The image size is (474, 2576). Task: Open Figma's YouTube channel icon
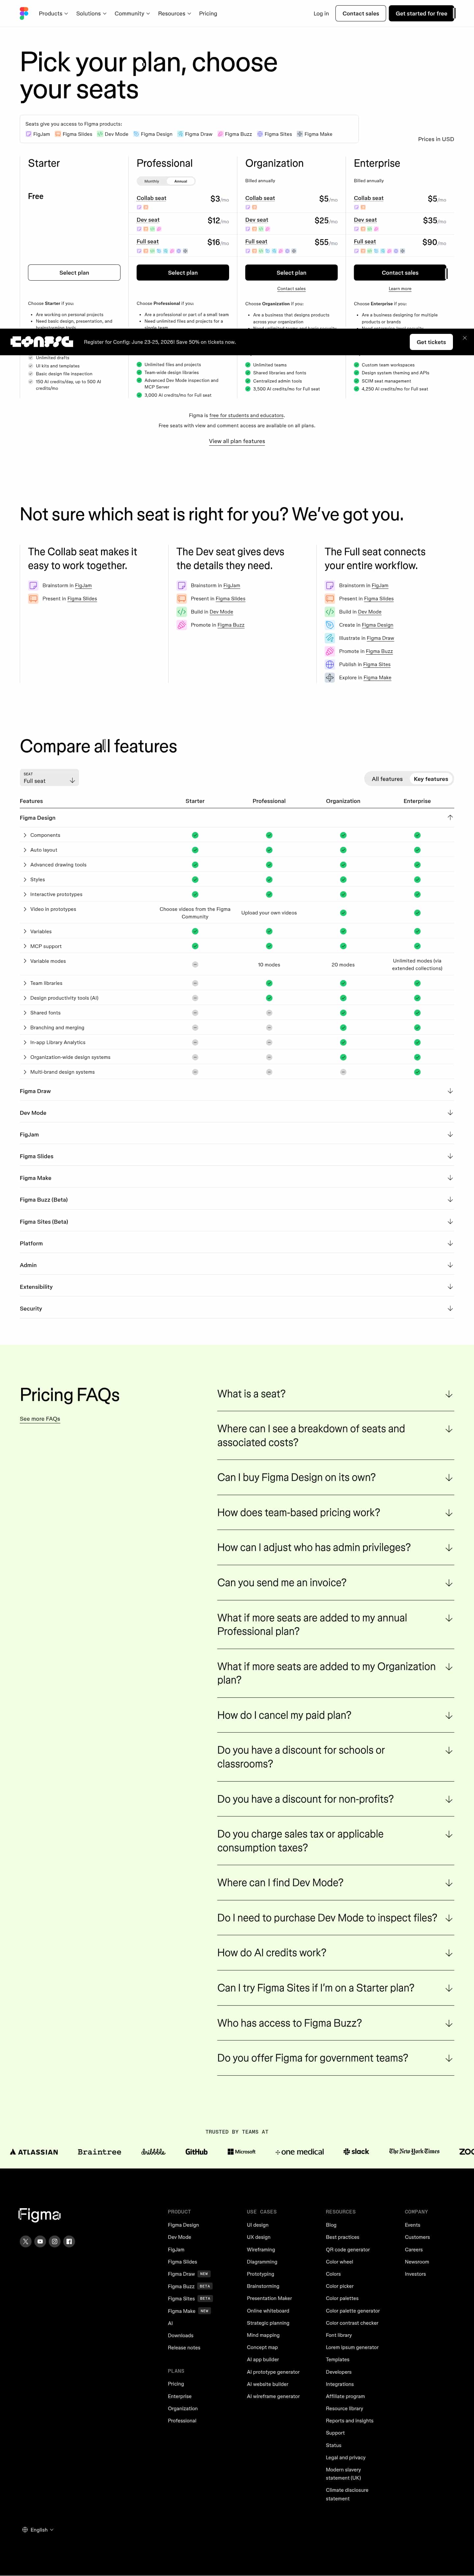click(40, 2241)
